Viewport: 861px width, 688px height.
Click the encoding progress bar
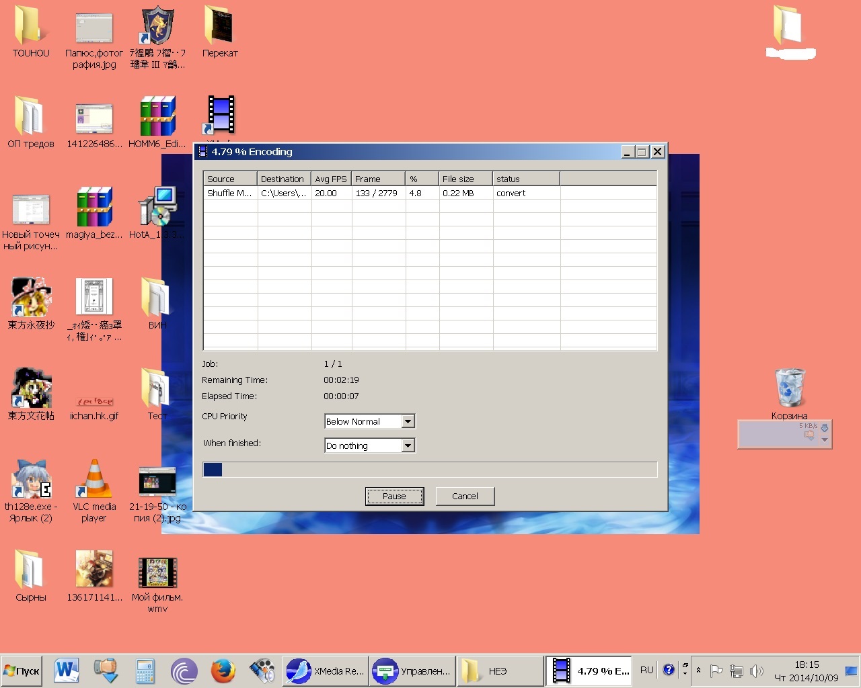(x=430, y=470)
